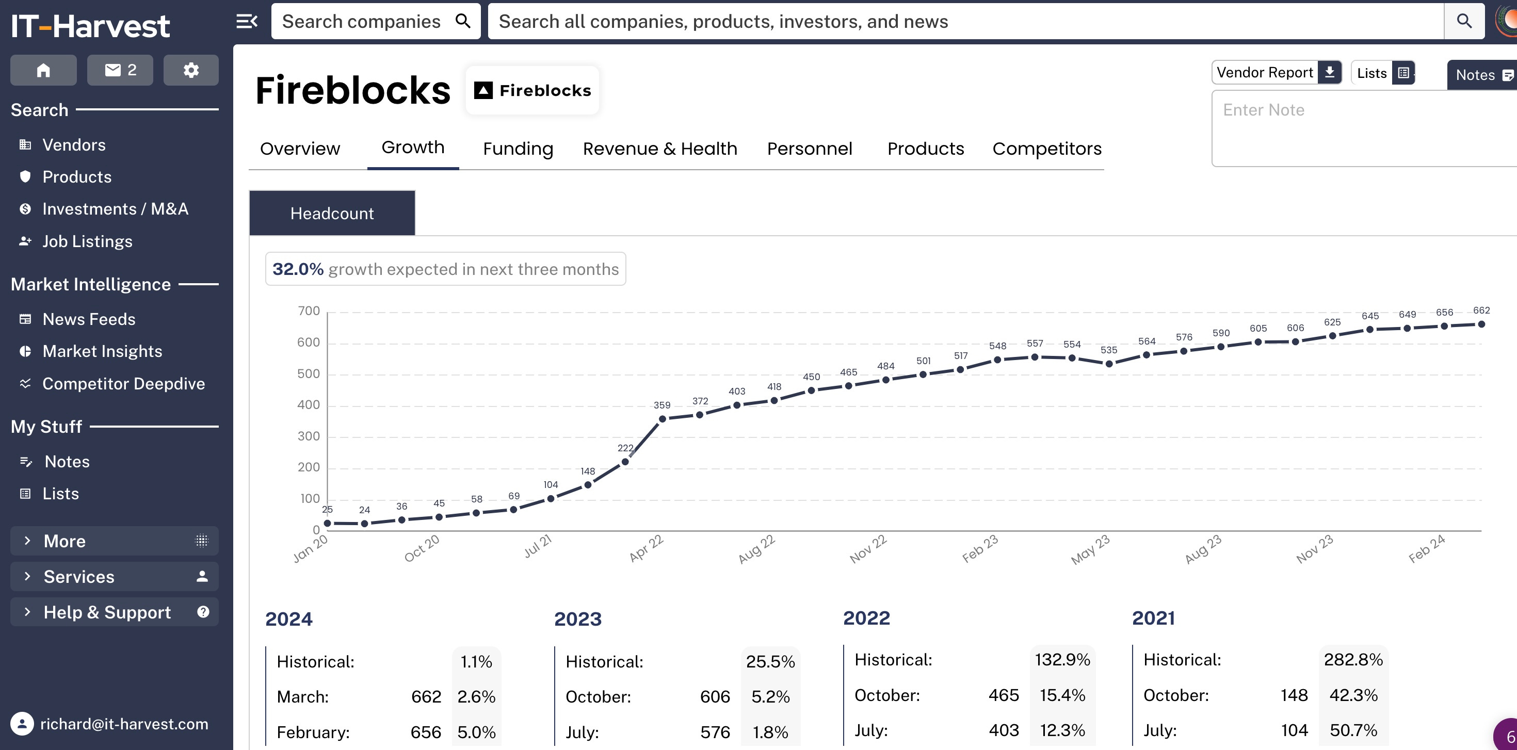Click the person icon on Services row
The width and height of the screenshot is (1517, 750).
[202, 576]
